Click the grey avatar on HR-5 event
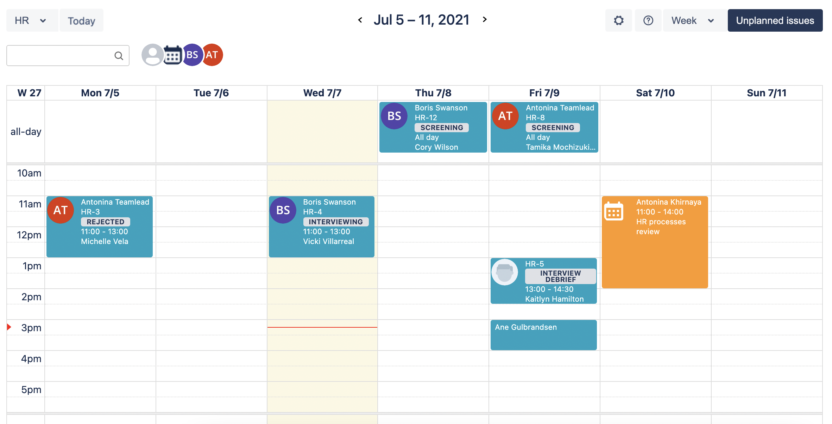 [x=504, y=272]
